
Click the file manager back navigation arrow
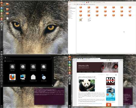tap(69, 2)
